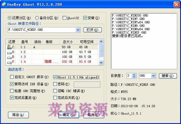Image resolution: width=181 pixels, height=124 pixels.
Task: Select the 备份分区 (B) radio button
Action: tap(37, 18)
